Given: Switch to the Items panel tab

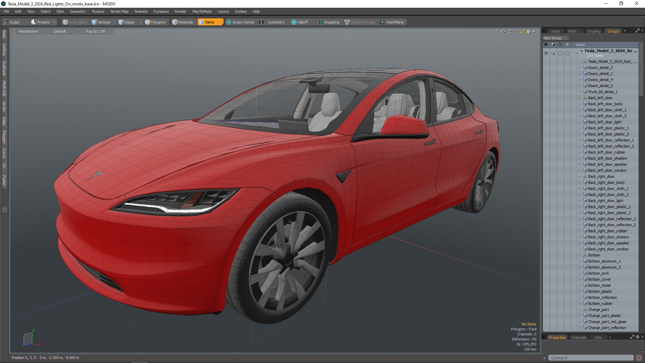Looking at the screenshot, I should [555, 31].
